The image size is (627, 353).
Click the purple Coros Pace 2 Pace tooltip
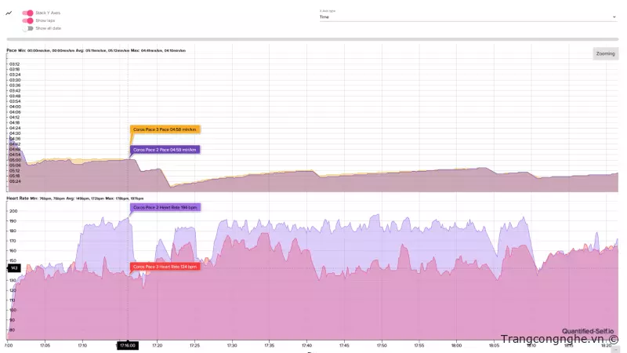pyautogui.click(x=165, y=149)
